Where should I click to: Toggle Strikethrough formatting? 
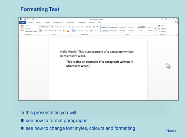(50, 31)
